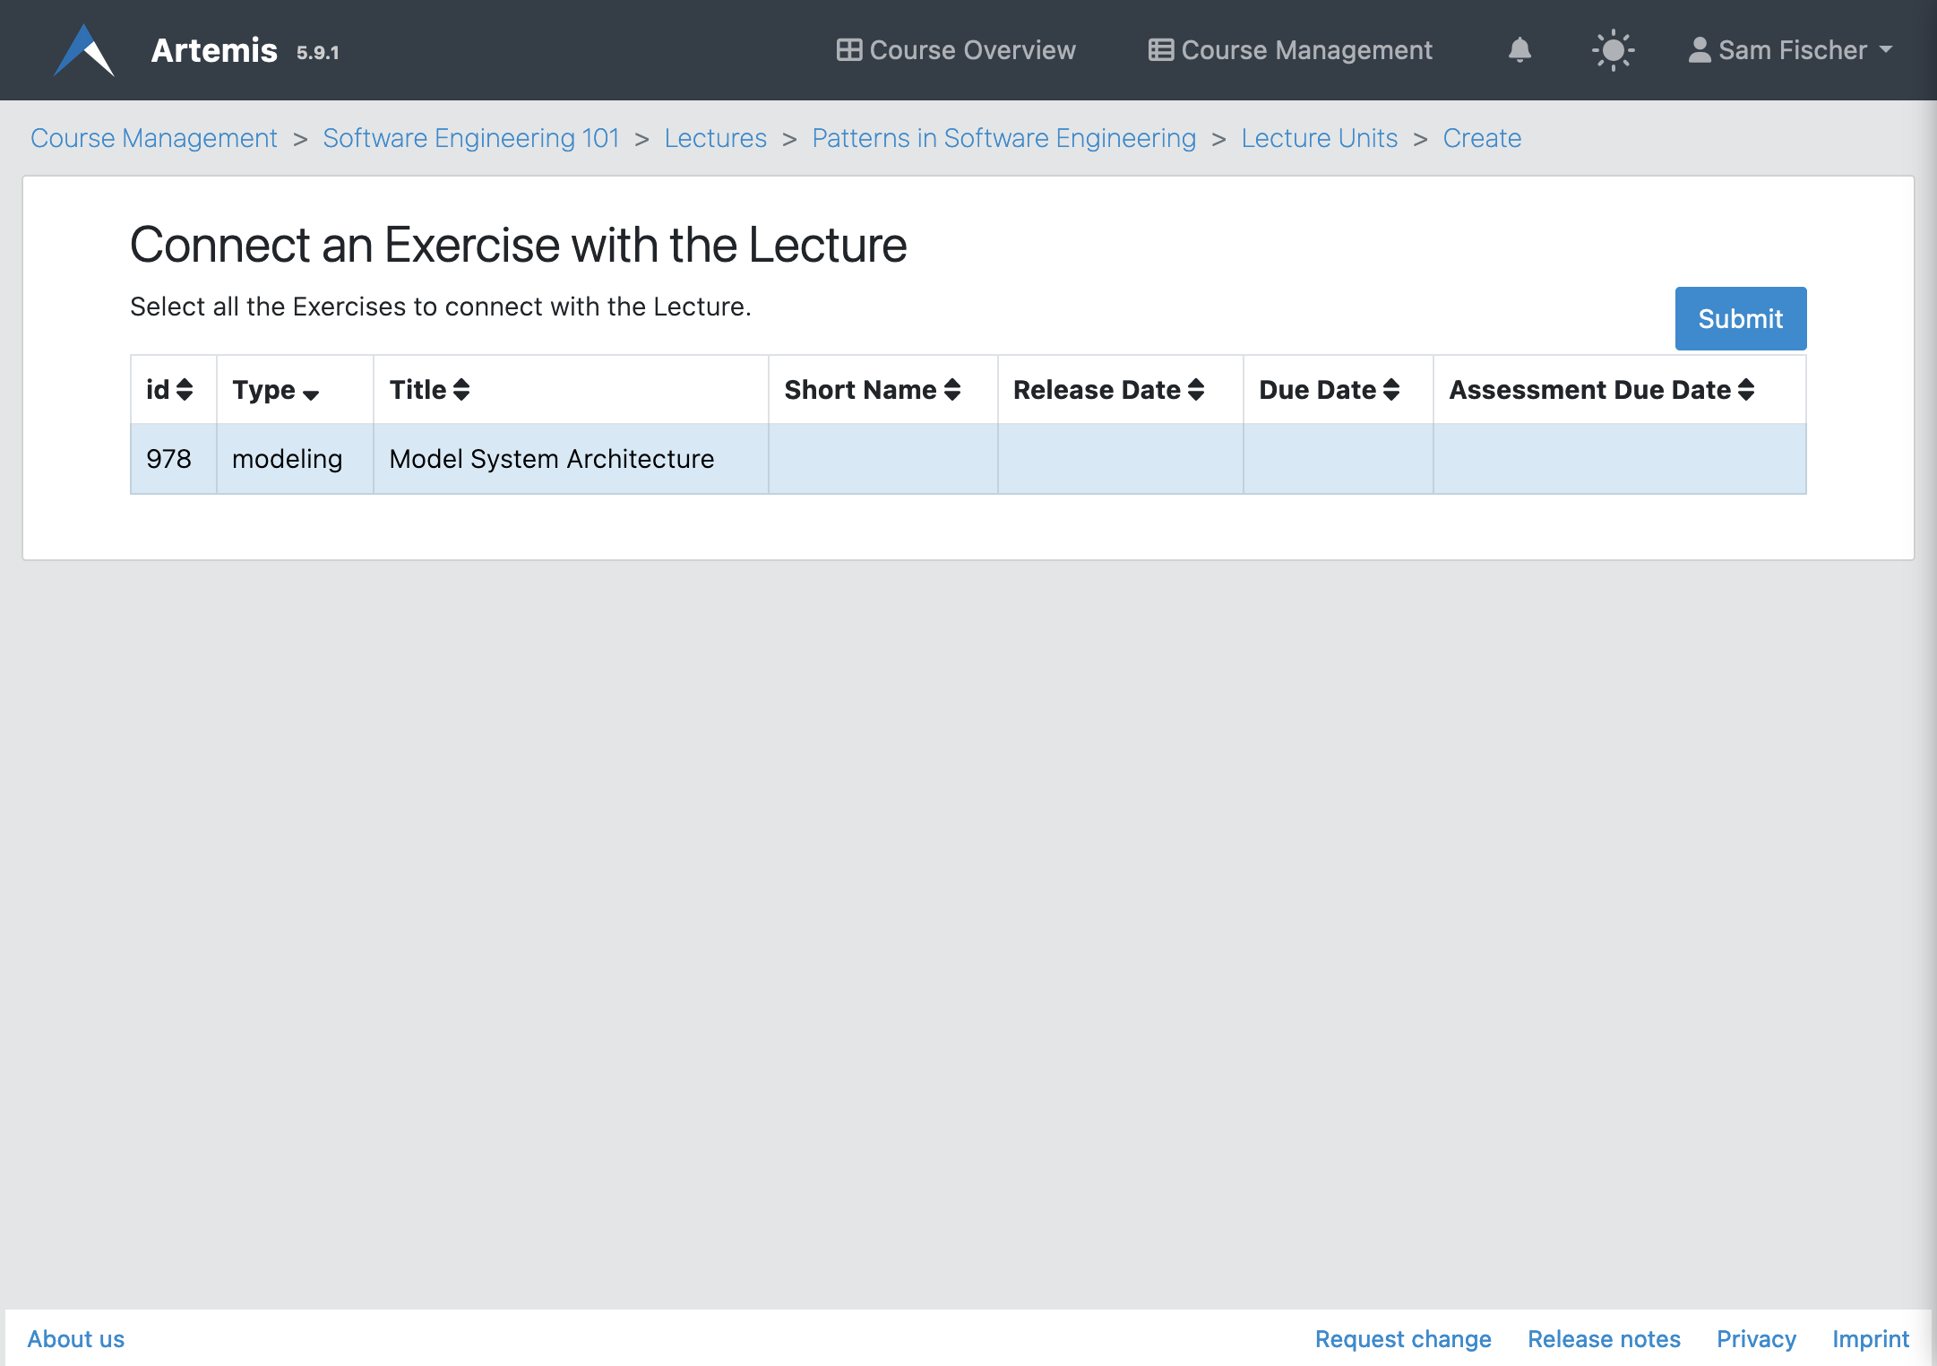Open Patterns in Software Engineering breadcrumb
Screen dimensions: 1937x1366
tap(1004, 138)
